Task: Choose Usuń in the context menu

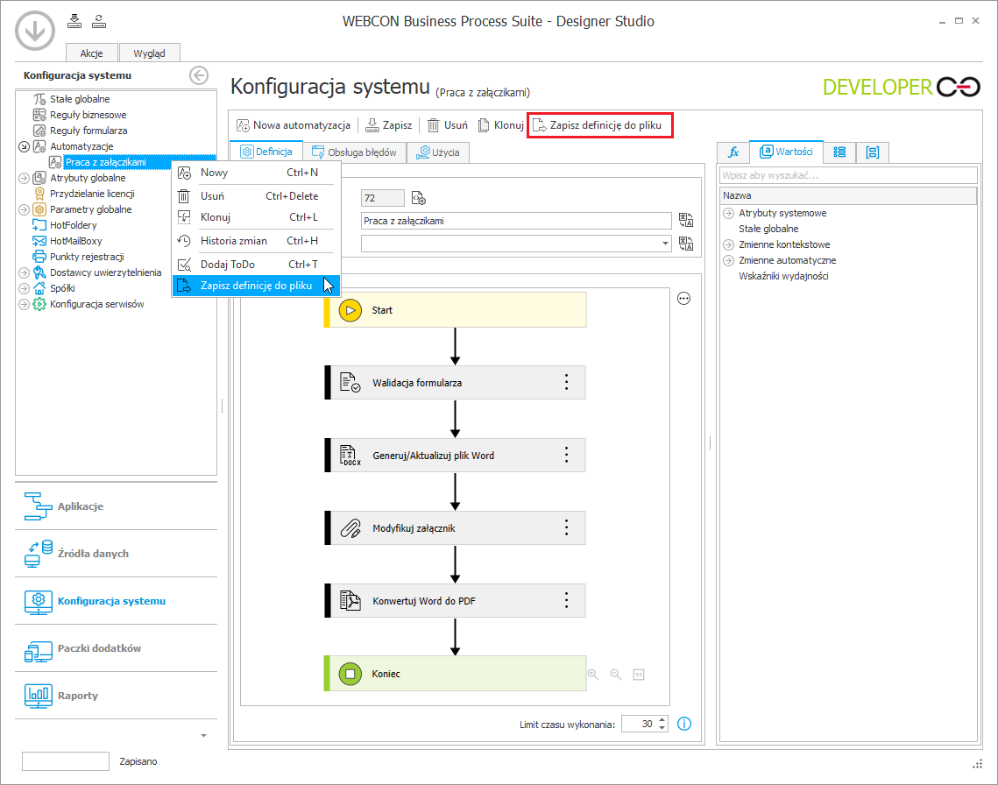Action: [257, 196]
